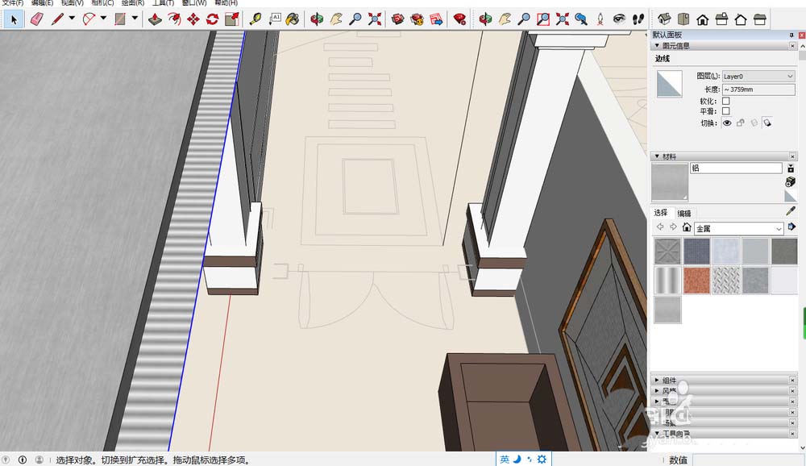Select the orange brick texture swatch
806x466 pixels.
point(698,280)
